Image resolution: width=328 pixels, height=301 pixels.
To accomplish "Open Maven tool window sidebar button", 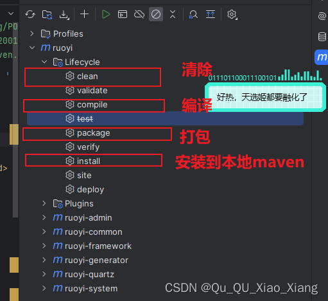I will click(x=322, y=57).
